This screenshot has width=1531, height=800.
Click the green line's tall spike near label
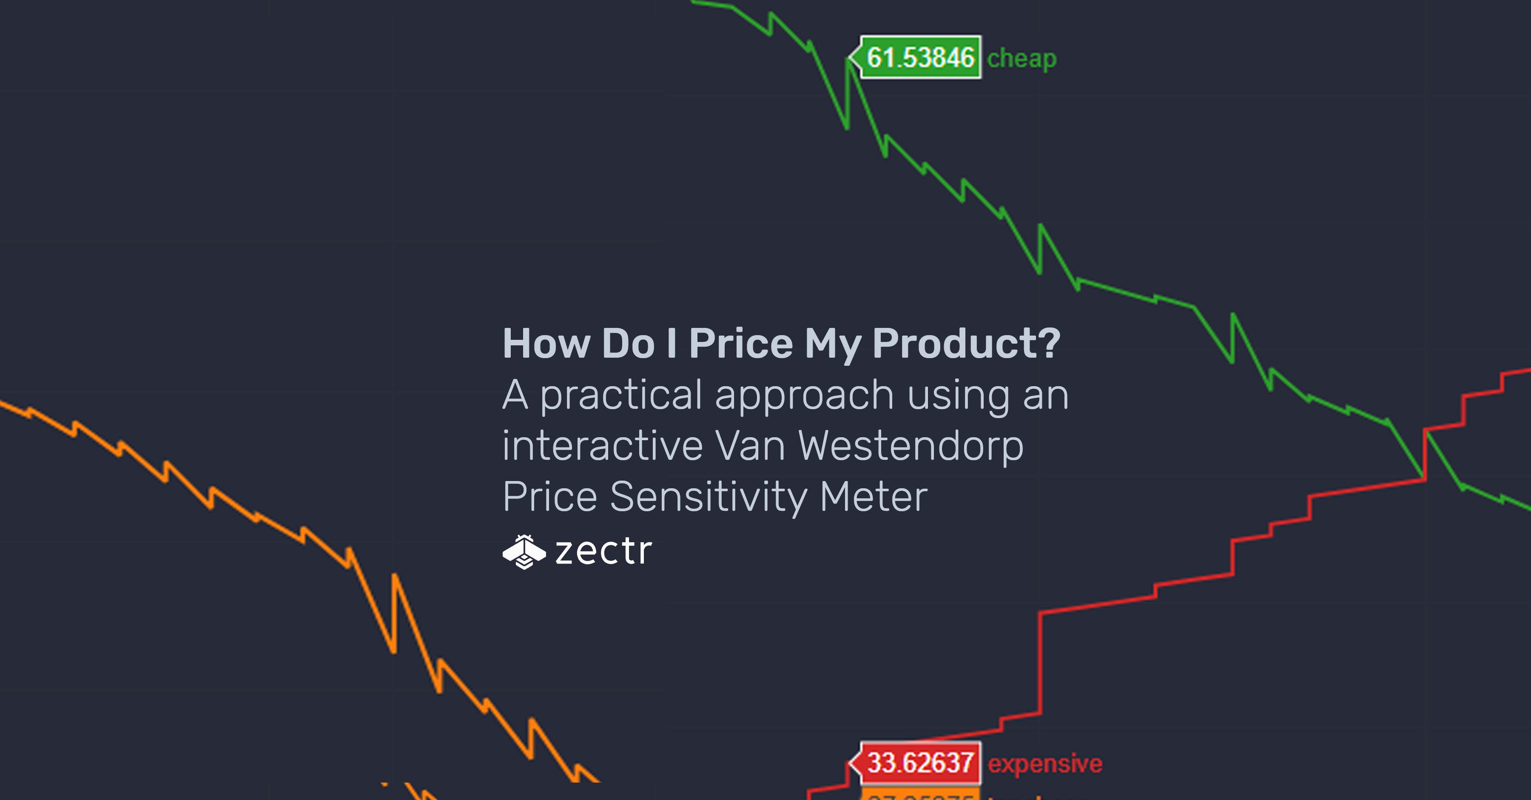[848, 93]
